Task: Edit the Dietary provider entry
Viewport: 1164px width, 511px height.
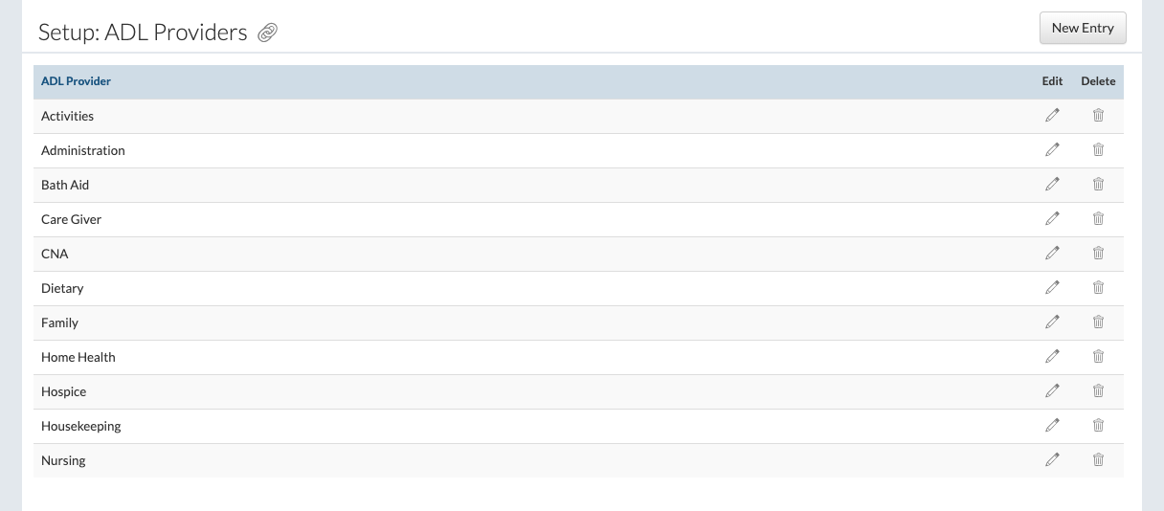Action: coord(1053,288)
